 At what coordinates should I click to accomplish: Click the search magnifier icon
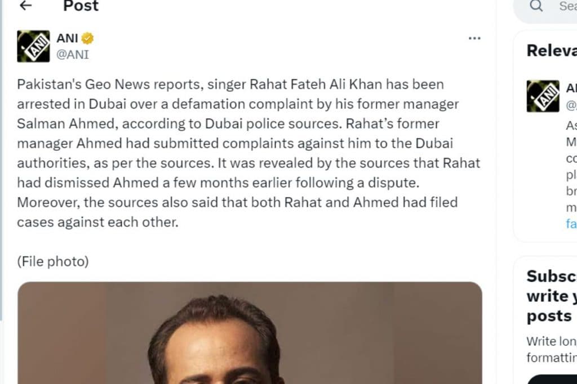pyautogui.click(x=536, y=6)
